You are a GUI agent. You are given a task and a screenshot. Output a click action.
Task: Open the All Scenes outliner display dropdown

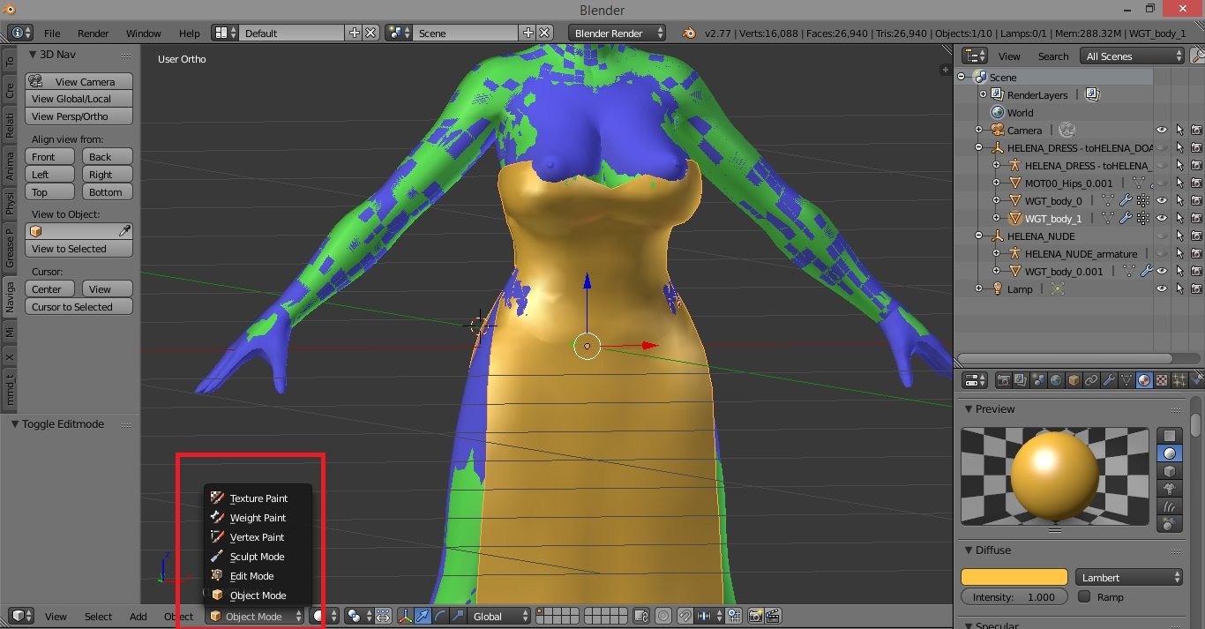pos(1134,56)
